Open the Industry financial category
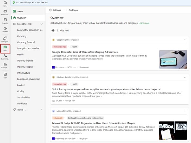Screen dimensions: 191x143 point(25,61)
